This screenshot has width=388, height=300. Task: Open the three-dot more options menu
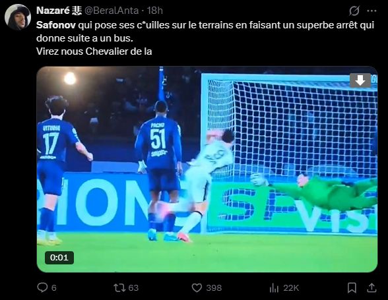tap(372, 11)
